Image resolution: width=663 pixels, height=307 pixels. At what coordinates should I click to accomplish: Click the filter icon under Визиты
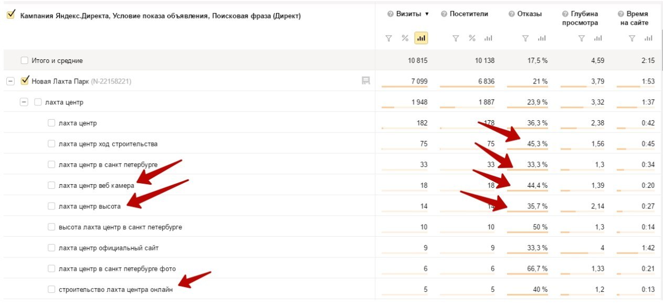(389, 38)
